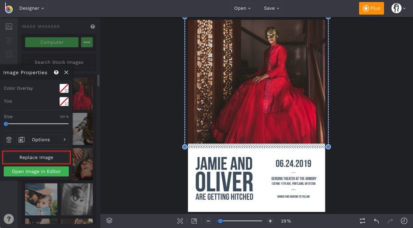Click the 128 NW 11TH AVE address text
This screenshot has height=228, width=413.
click(294, 183)
